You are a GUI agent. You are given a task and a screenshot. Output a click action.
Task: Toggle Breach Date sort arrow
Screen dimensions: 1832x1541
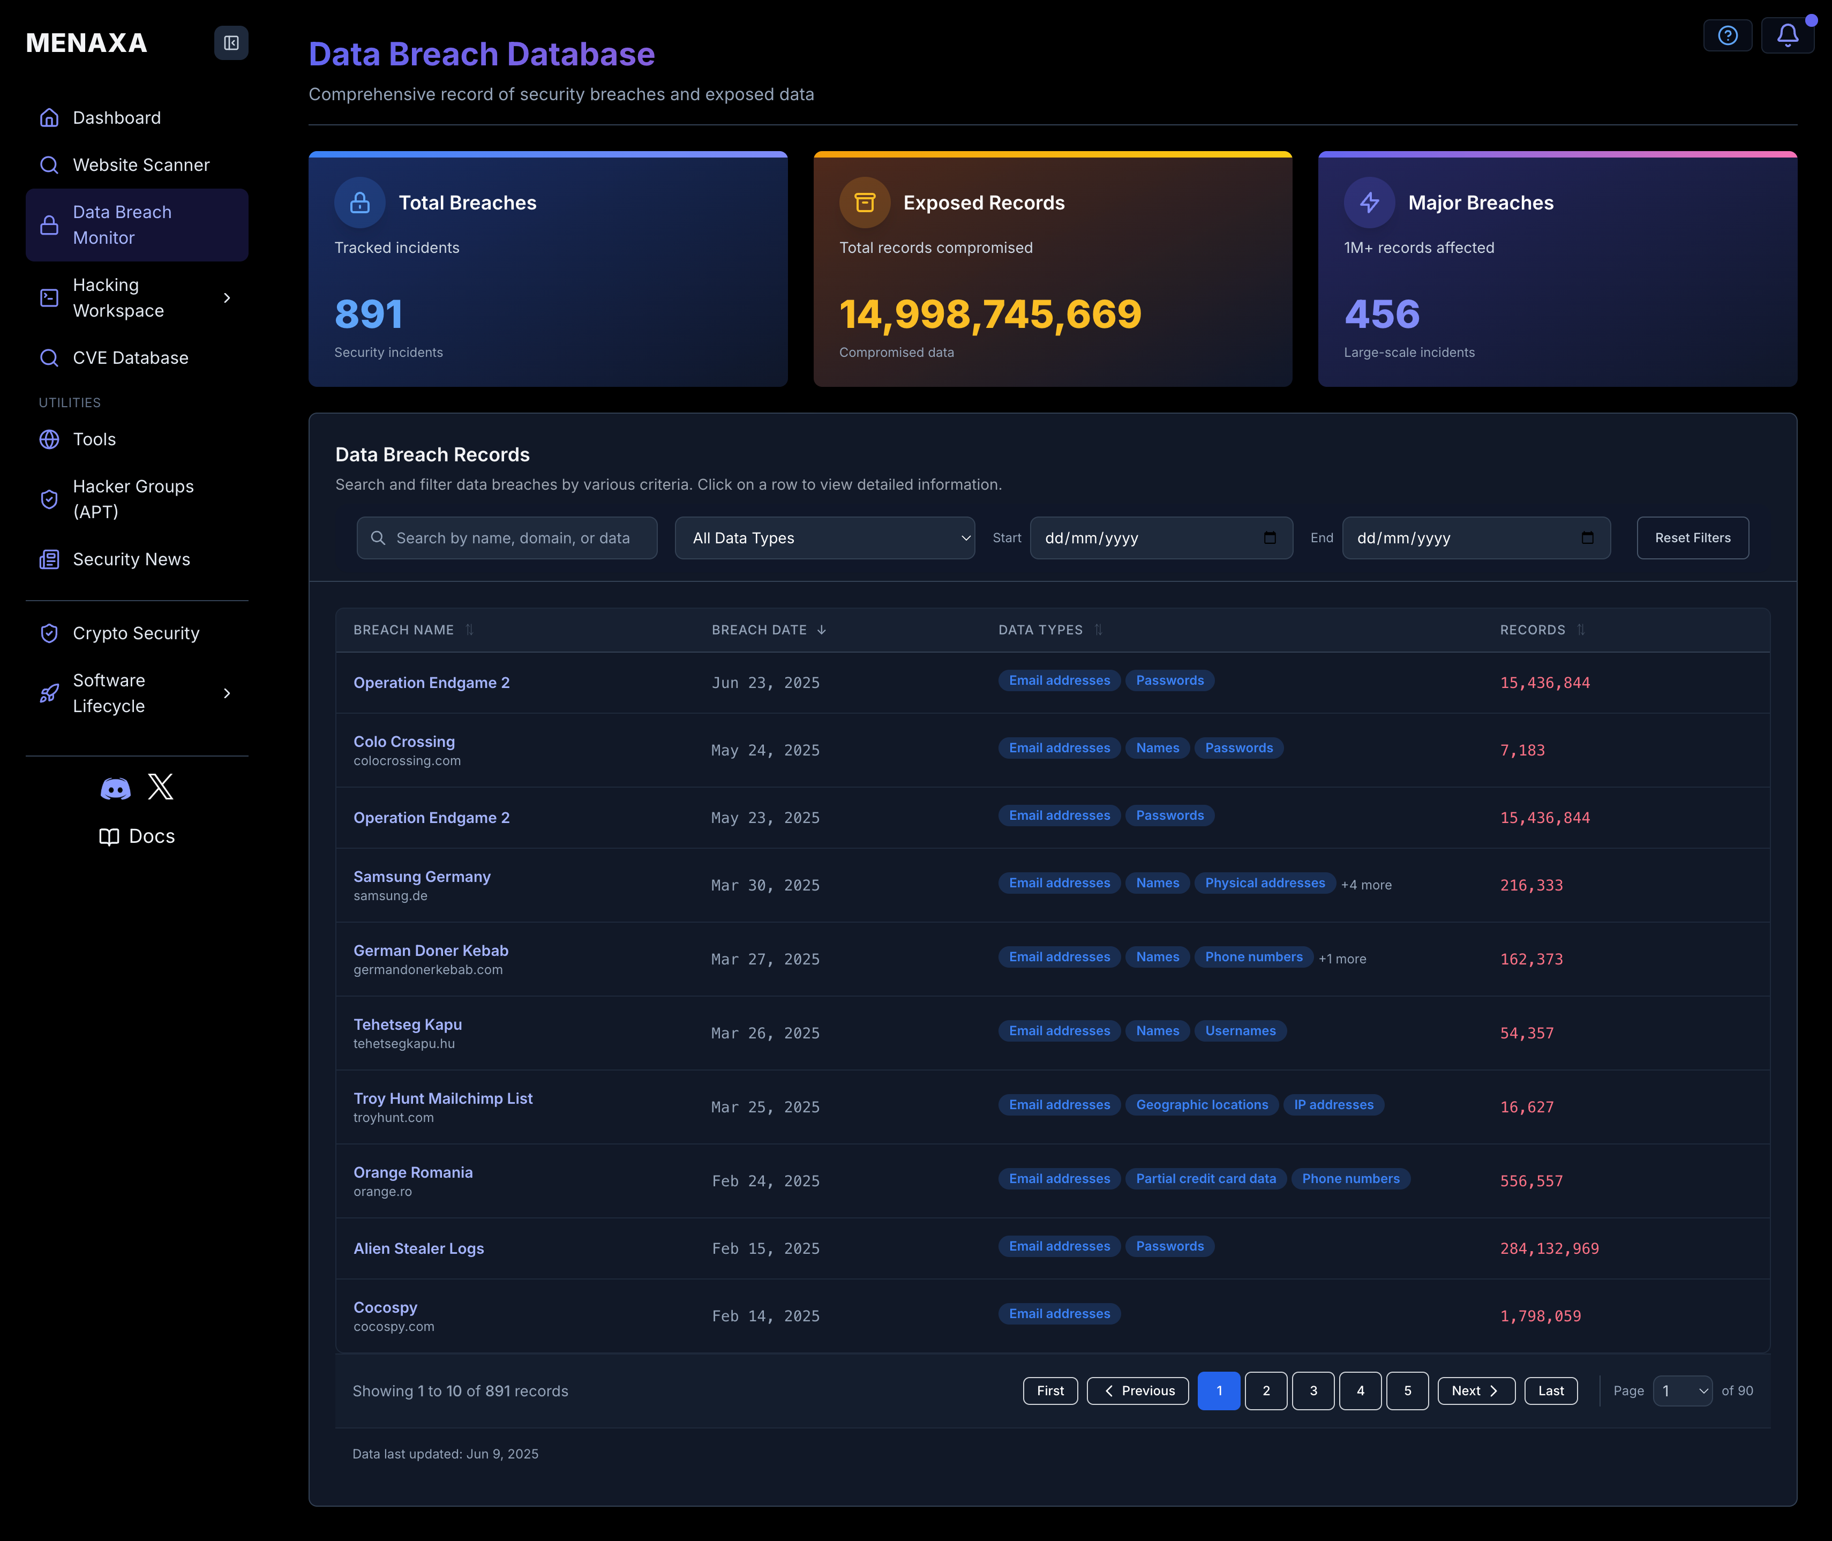click(x=822, y=630)
